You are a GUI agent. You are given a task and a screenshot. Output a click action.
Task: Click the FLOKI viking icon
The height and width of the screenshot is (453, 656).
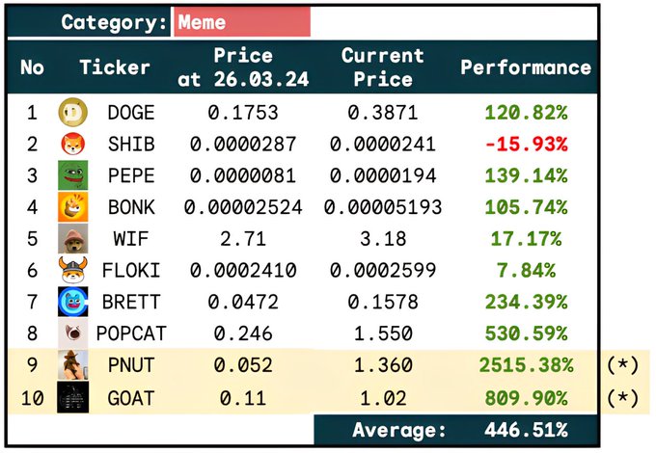[72, 270]
